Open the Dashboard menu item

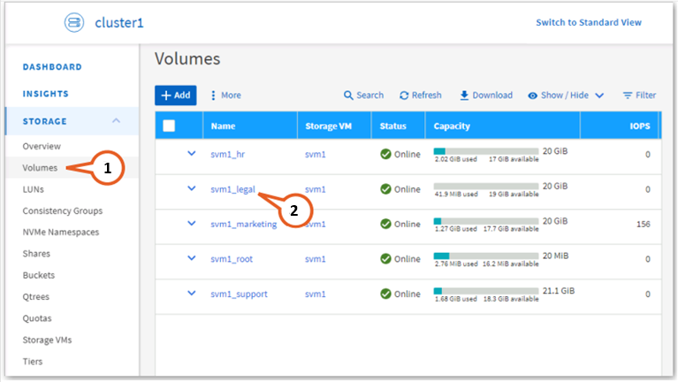(52, 67)
